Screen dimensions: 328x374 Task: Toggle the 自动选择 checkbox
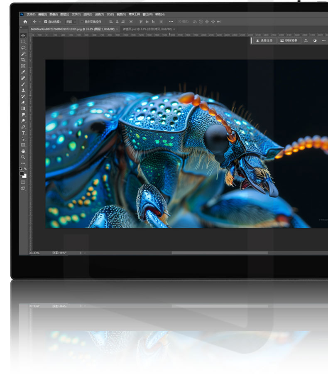[x=46, y=22]
